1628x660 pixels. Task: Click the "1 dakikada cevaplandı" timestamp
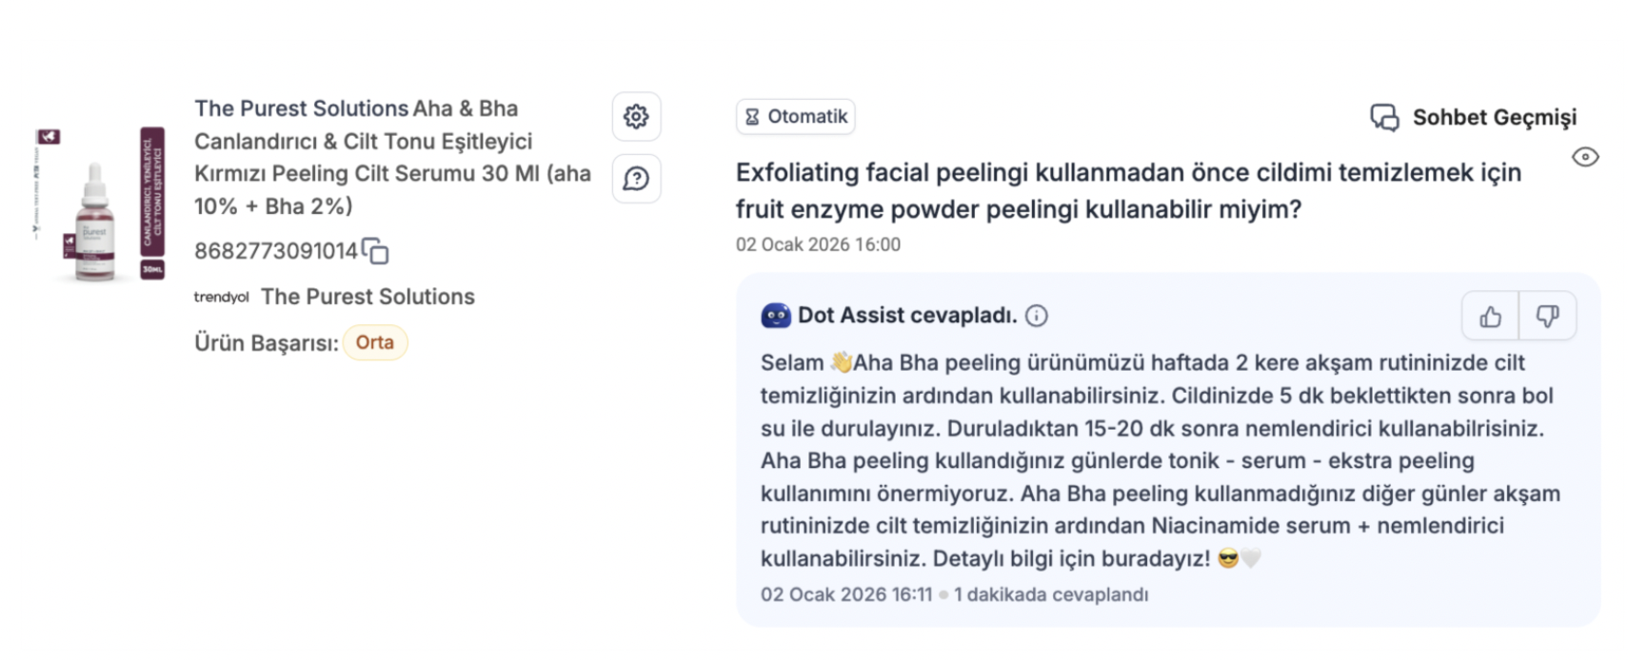coord(1051,594)
